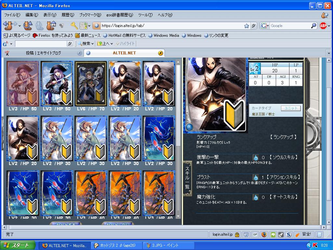This screenshot has width=333, height=250.
Task: Open the ファイル(F) menu
Action: [12, 15]
